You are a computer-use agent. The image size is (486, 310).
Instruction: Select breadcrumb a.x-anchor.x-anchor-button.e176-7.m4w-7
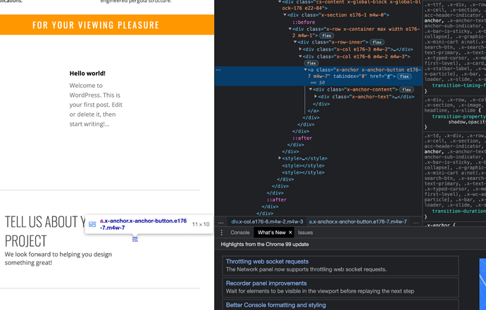point(358,222)
